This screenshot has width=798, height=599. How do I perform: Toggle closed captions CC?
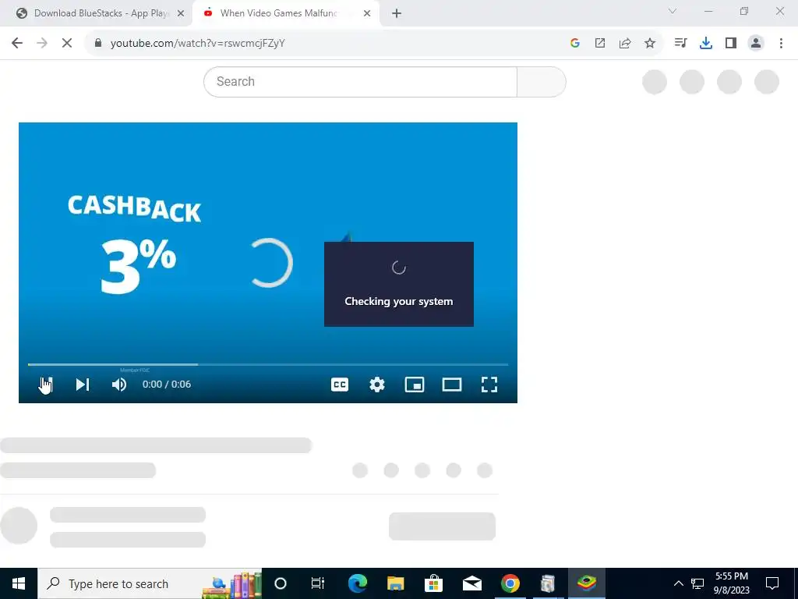340,385
